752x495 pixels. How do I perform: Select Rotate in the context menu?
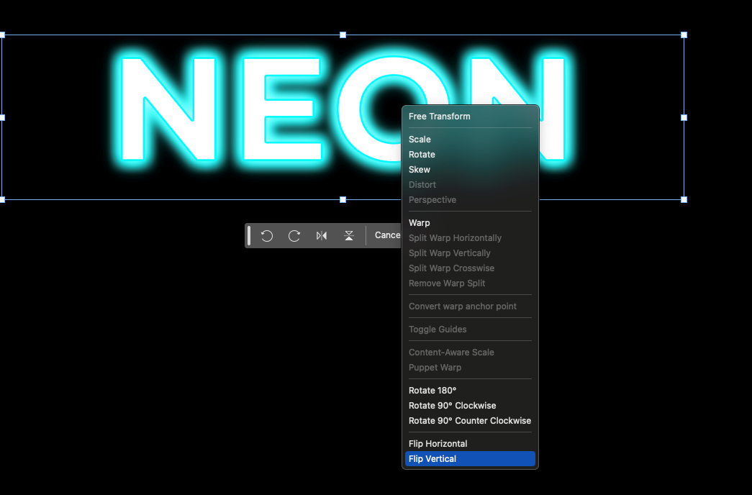470,155
